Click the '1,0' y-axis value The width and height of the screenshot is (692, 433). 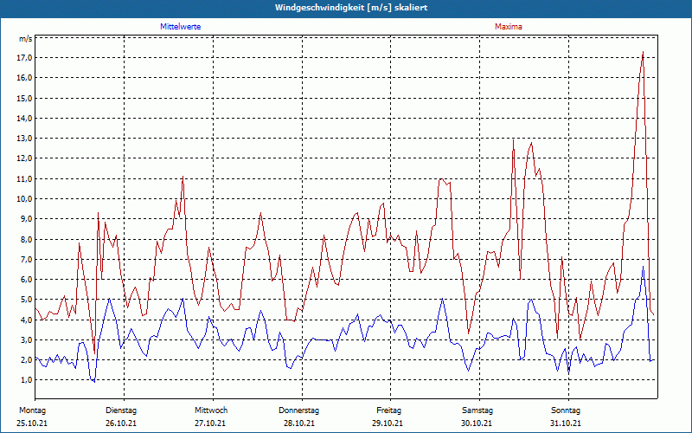(26, 380)
